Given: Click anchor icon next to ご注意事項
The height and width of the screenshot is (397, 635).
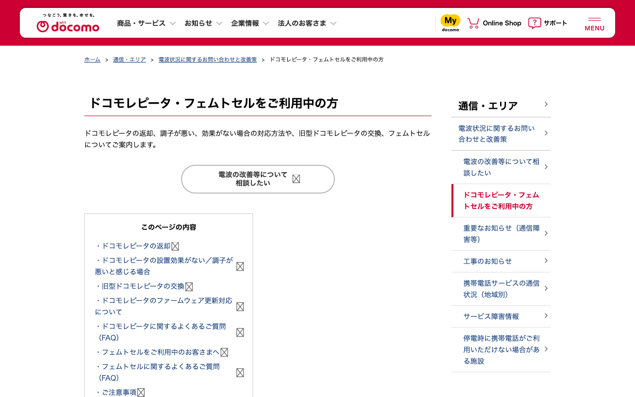Looking at the screenshot, I should 141,393.
